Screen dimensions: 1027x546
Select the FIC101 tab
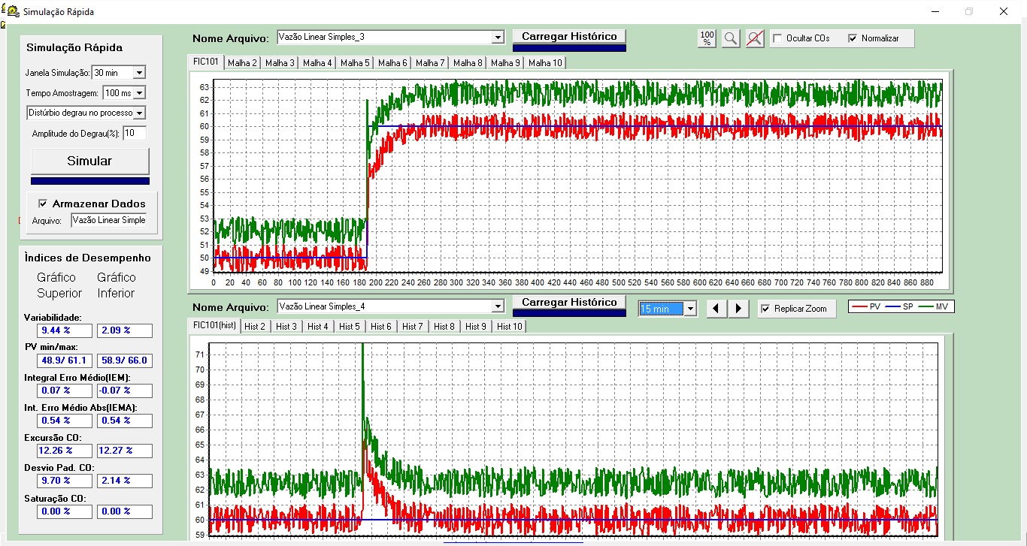click(205, 62)
